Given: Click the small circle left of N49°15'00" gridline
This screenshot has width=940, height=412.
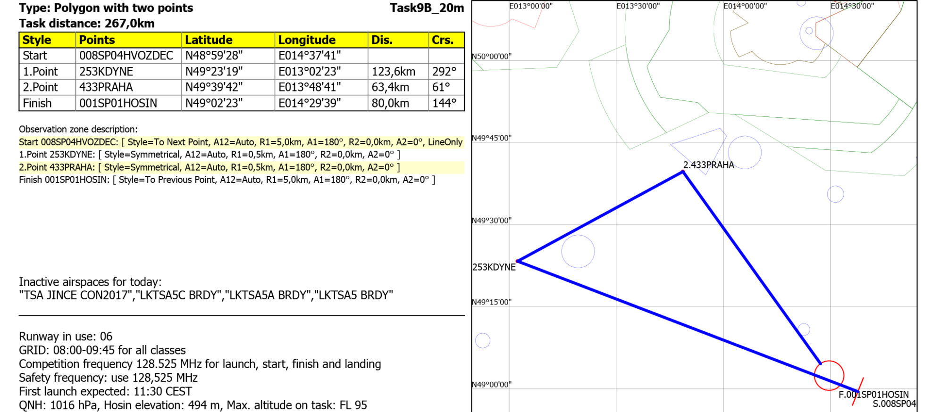Looking at the screenshot, I should click(482, 340).
